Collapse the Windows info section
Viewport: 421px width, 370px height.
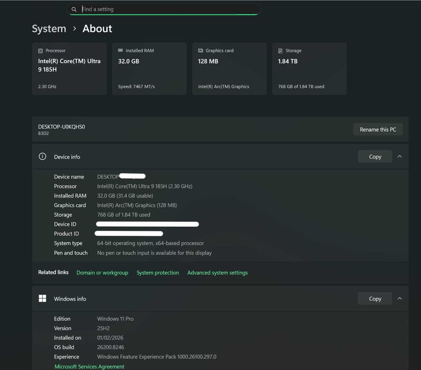click(x=399, y=298)
